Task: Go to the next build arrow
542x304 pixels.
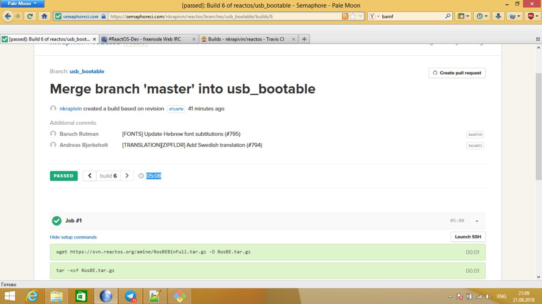Action: click(x=127, y=176)
